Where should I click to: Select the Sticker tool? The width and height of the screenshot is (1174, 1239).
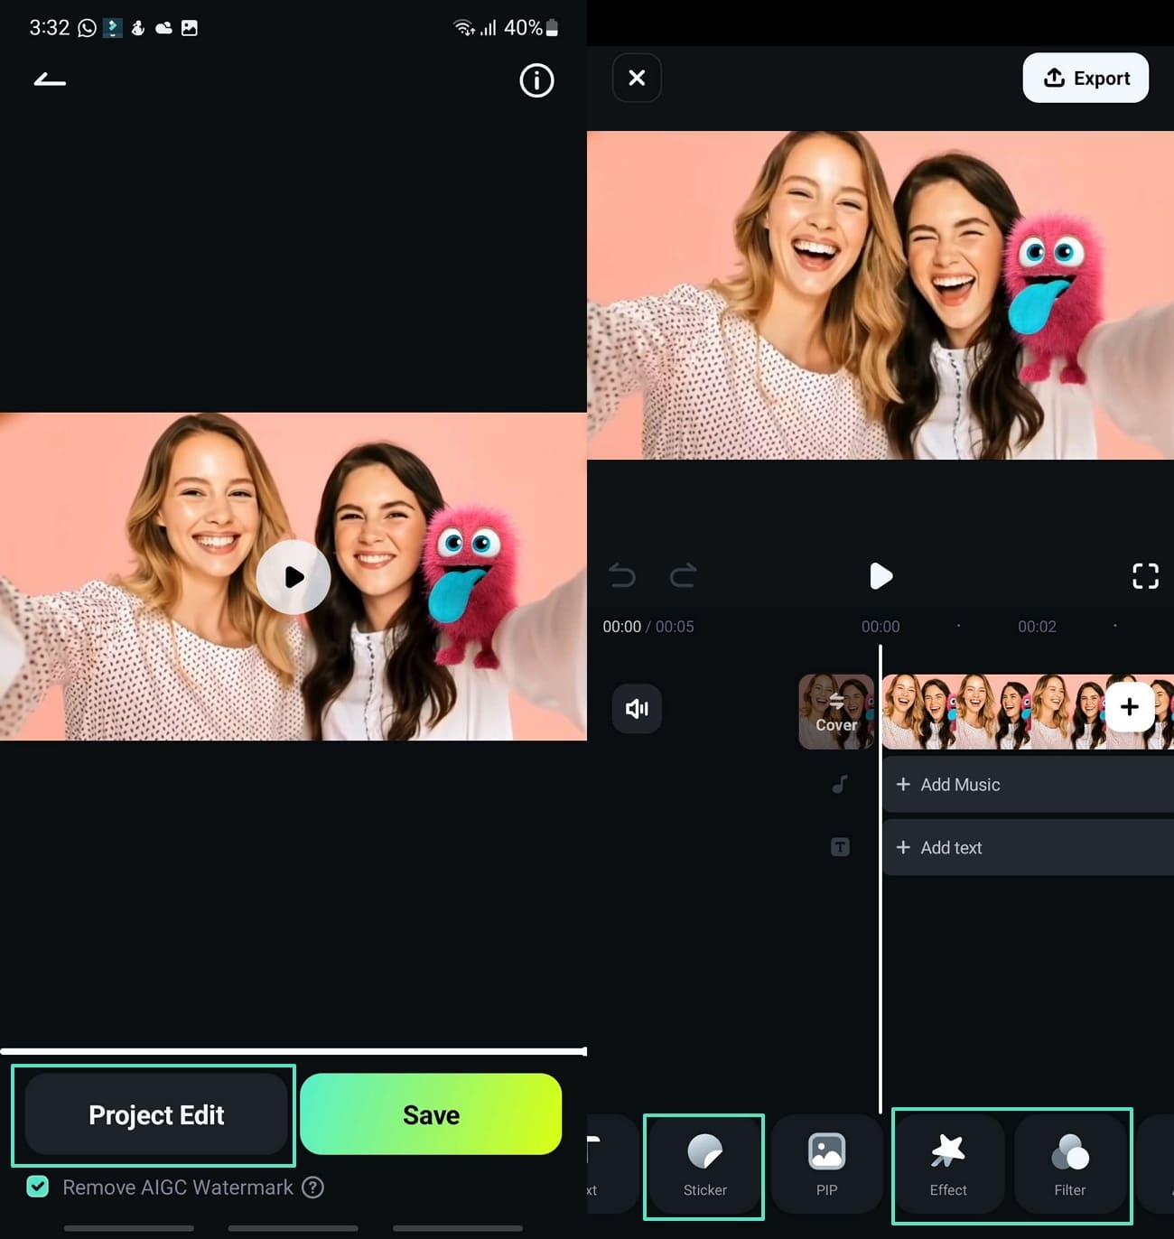(703, 1166)
